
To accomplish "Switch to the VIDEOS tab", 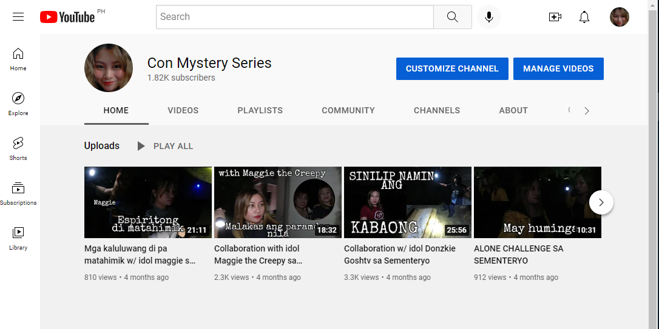I will pyautogui.click(x=183, y=110).
